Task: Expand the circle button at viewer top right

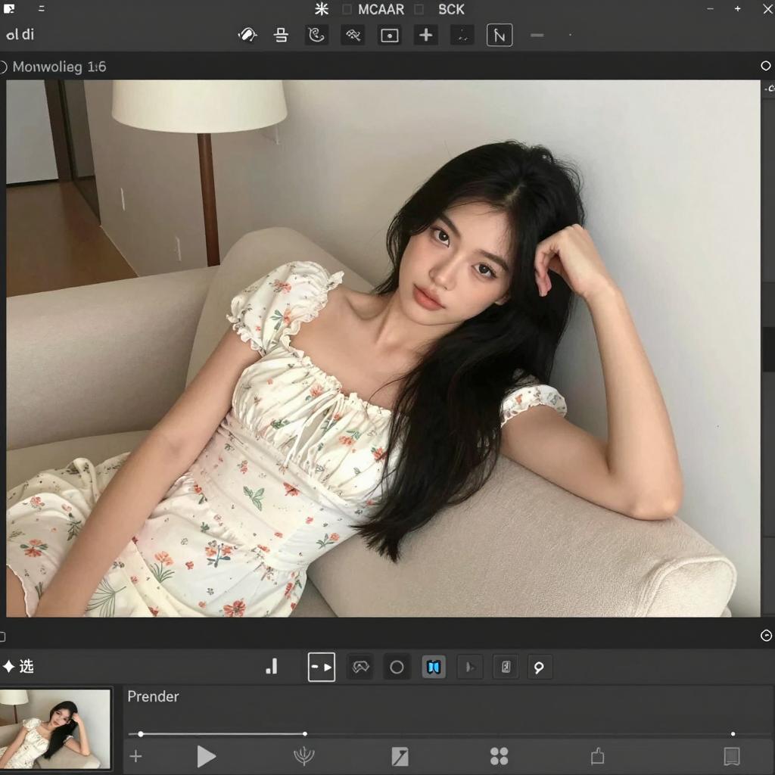Action: tap(765, 66)
